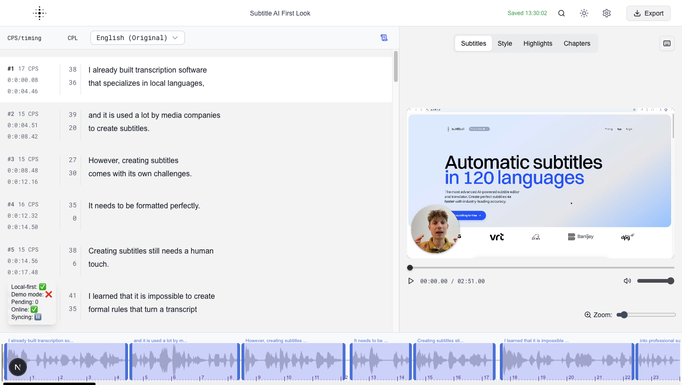The image size is (682, 385).
Task: Toggle light/dark theme with the sun icon
Action: (584, 13)
